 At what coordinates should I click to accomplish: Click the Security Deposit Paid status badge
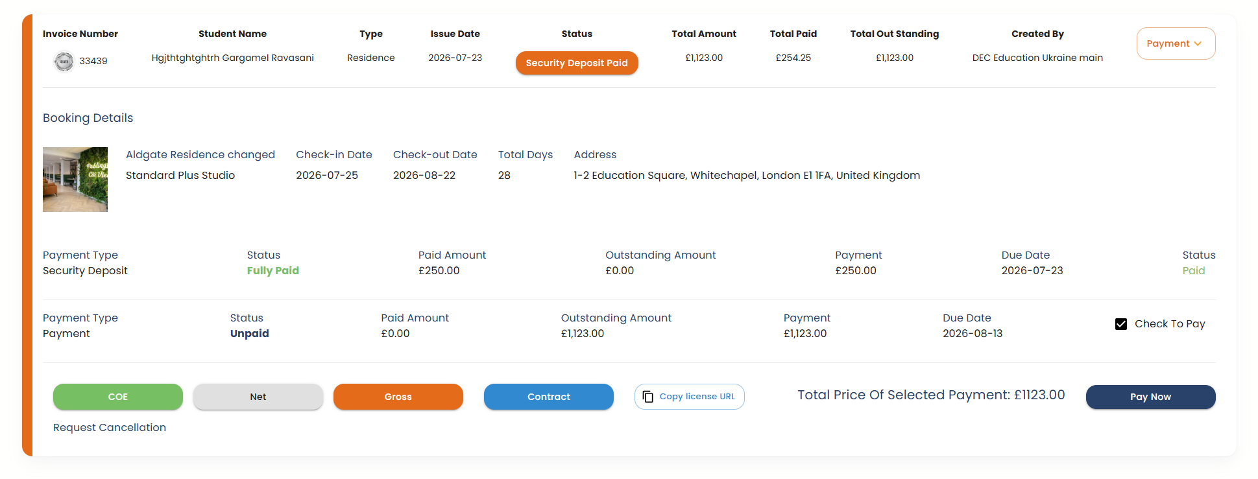577,63
